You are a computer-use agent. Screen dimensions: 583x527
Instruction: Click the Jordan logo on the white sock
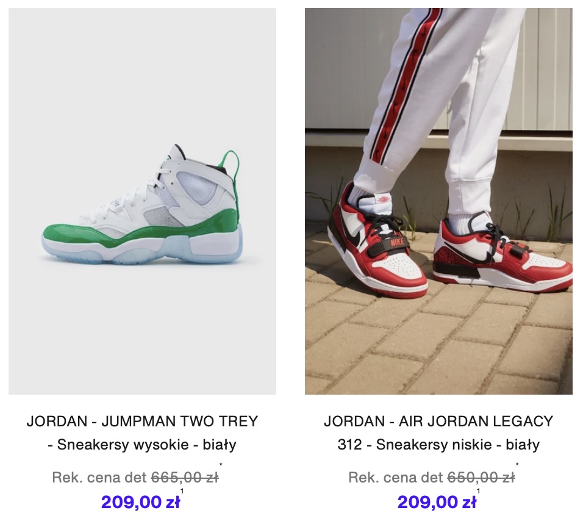tap(382, 199)
